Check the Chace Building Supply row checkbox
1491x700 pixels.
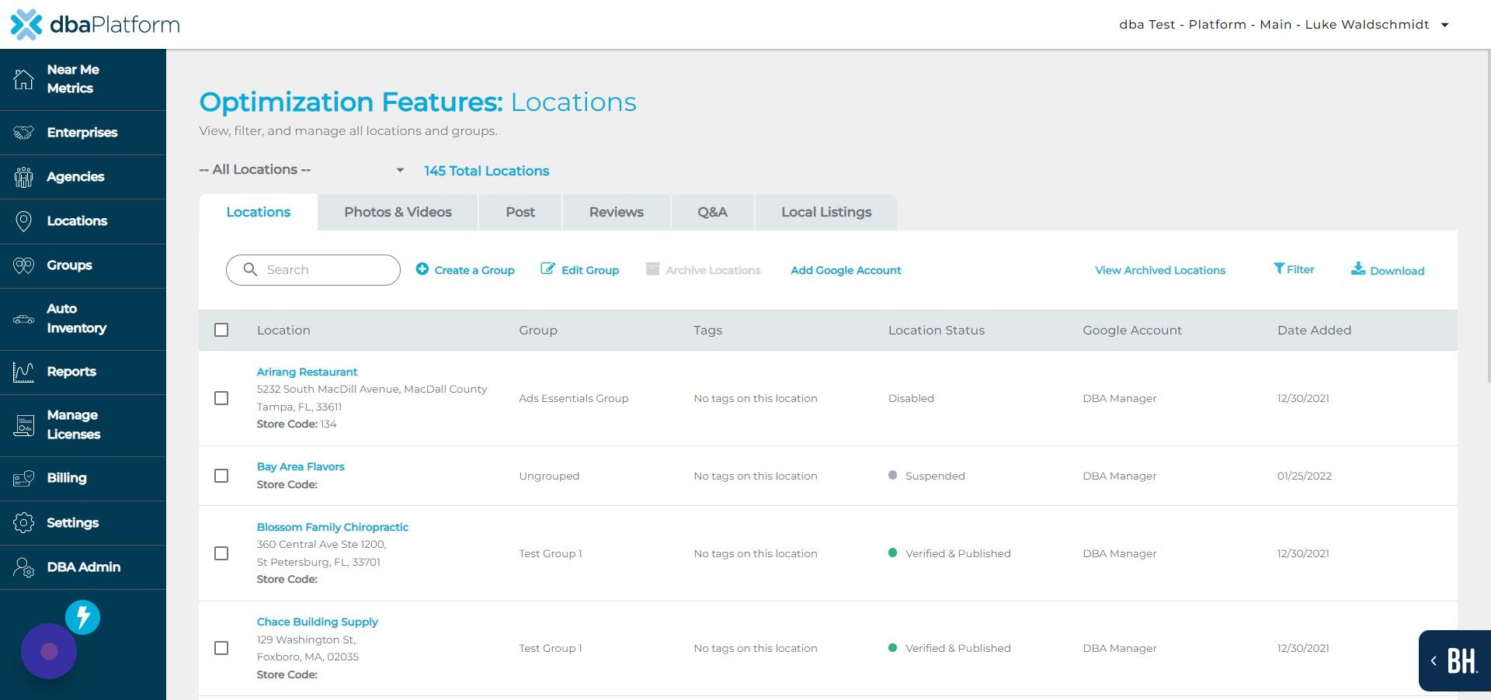pyautogui.click(x=221, y=648)
